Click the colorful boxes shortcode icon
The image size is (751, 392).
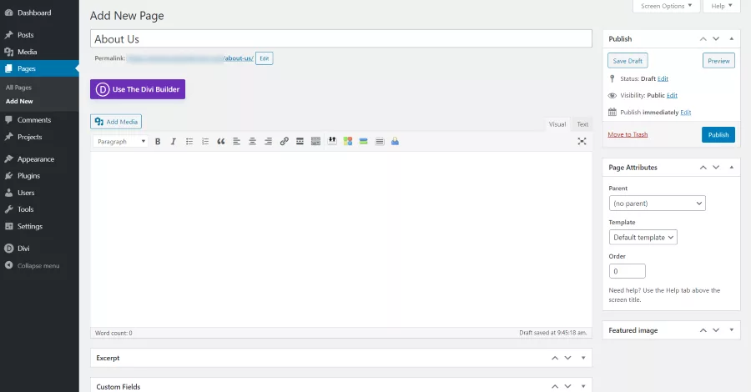(x=348, y=141)
